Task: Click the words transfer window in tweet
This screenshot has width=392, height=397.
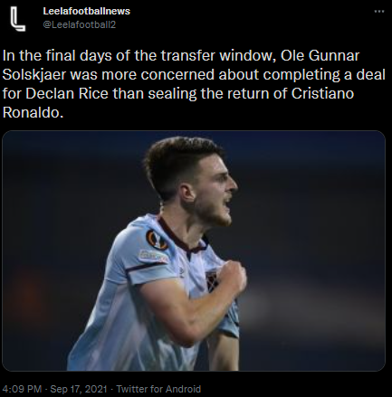Action: click(216, 56)
